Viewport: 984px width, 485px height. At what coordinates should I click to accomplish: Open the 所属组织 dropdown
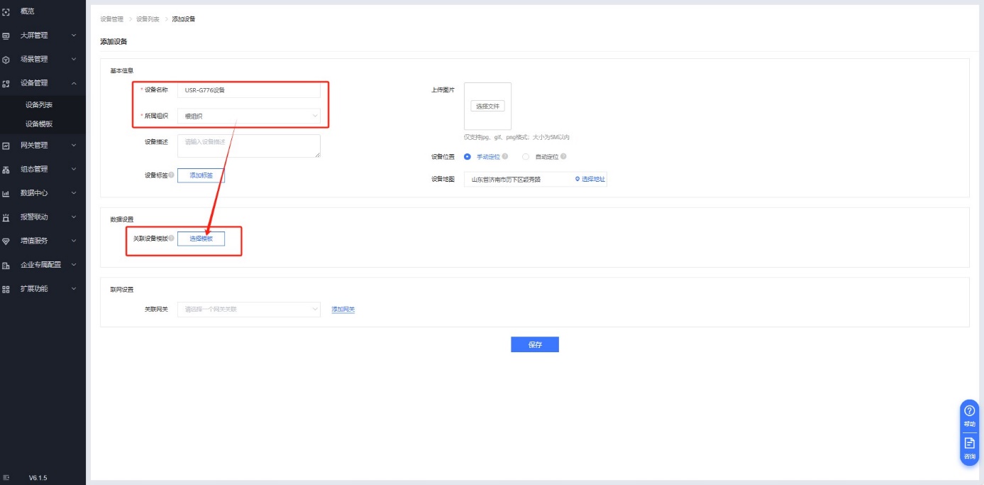click(248, 116)
